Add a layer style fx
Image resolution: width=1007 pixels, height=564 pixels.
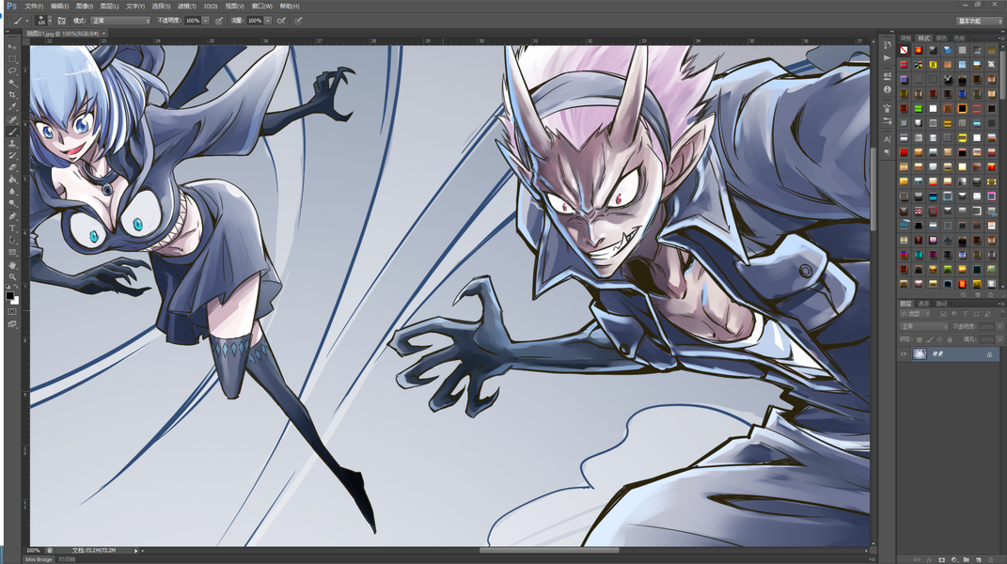pos(929,559)
